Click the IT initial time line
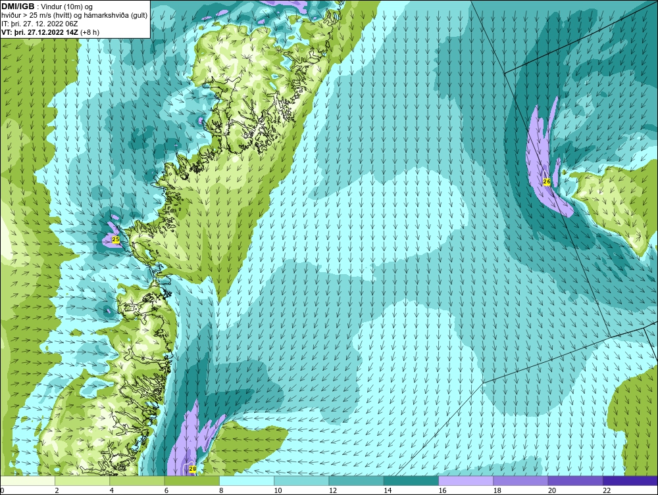658x495 pixels. (x=41, y=24)
